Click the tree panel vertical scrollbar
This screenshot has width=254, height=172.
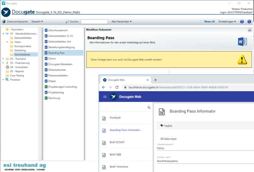coord(40,94)
